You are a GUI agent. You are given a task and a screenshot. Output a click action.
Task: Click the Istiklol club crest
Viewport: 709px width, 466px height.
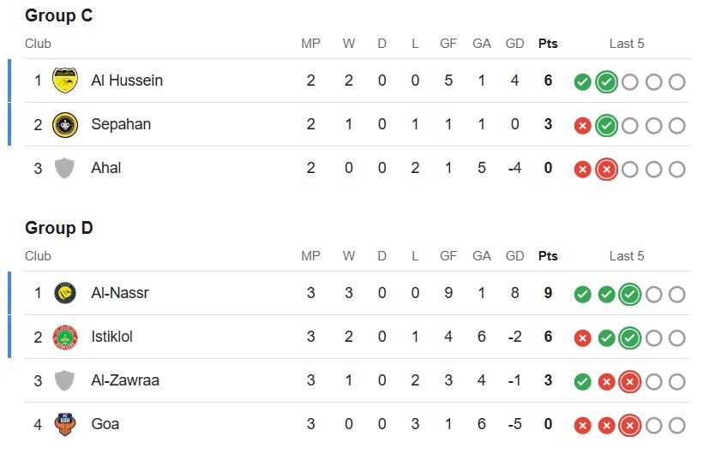click(x=65, y=337)
